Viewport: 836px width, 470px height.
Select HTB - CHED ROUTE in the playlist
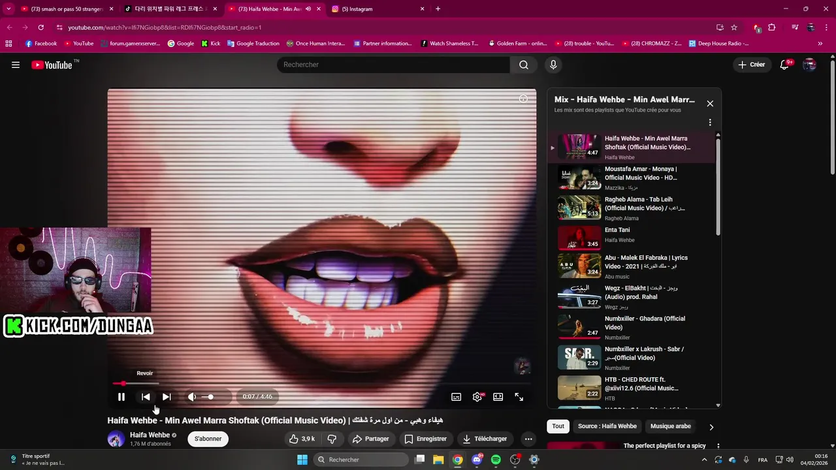pyautogui.click(x=632, y=388)
